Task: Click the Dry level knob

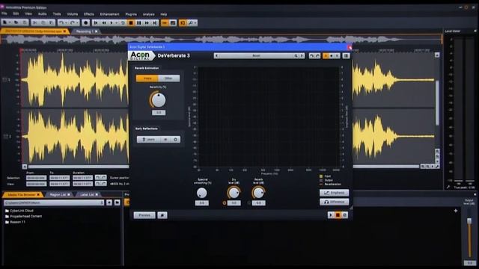Action: pos(234,193)
